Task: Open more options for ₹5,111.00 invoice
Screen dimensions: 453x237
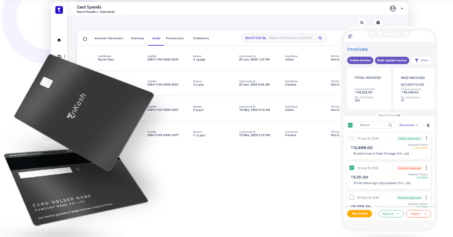Action: click(x=426, y=168)
